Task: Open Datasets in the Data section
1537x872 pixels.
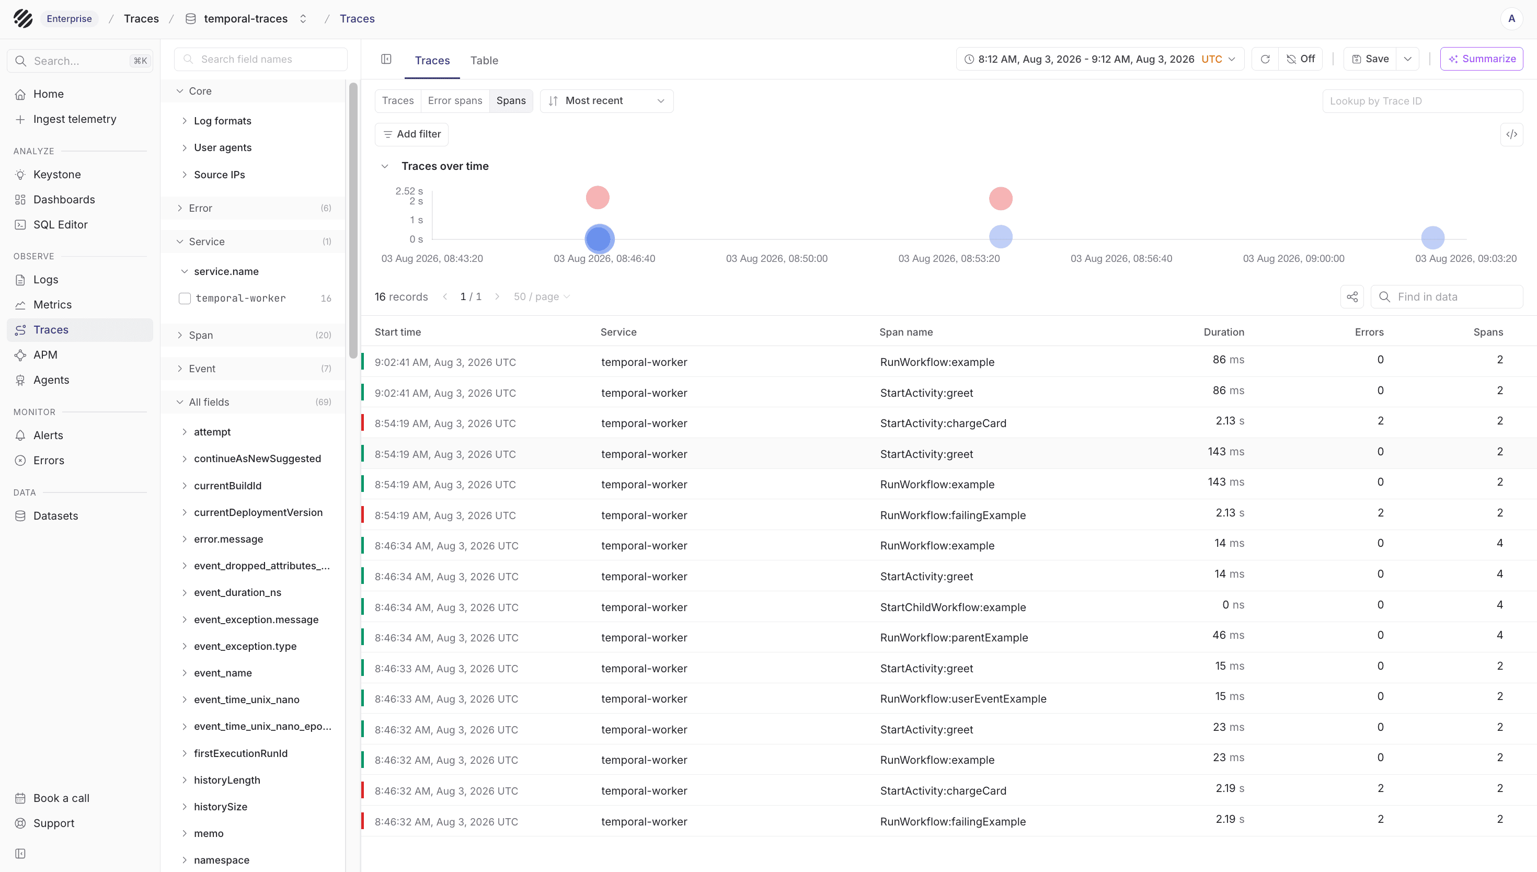Action: tap(79, 515)
